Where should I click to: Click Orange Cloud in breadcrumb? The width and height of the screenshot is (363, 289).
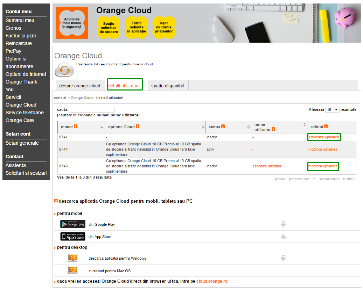(82, 98)
